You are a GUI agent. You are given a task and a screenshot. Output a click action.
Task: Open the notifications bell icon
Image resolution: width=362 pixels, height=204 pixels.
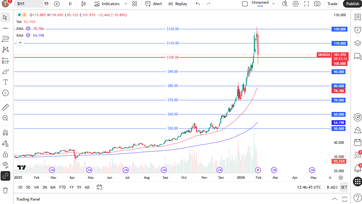tap(357, 168)
